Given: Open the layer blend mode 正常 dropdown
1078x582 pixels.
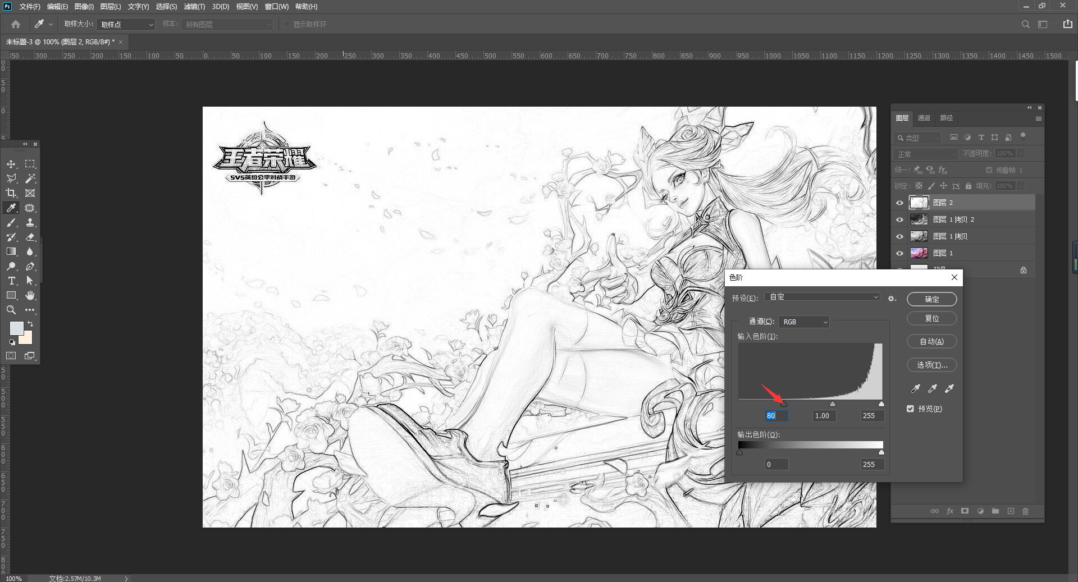Looking at the screenshot, I should point(926,154).
